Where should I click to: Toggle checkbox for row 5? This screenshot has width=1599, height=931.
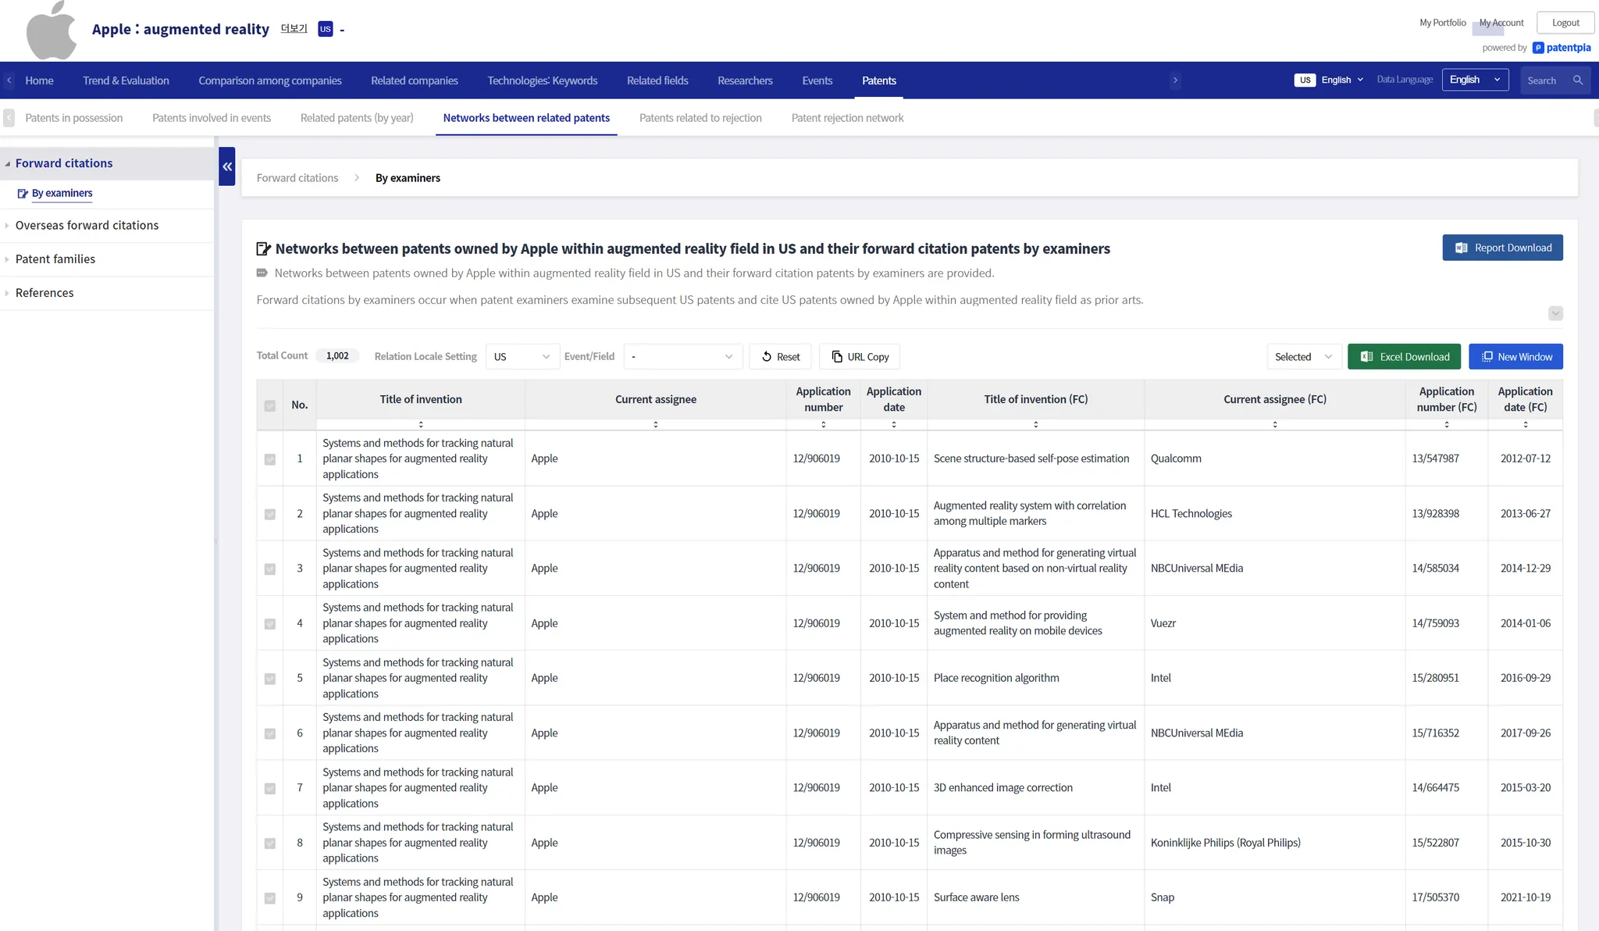(270, 679)
